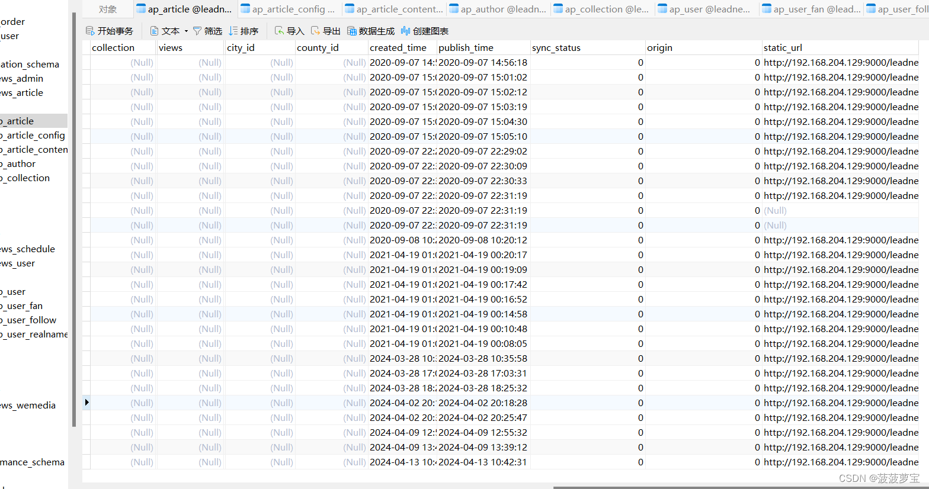This screenshot has width=929, height=489.
Task: Click the current-row arrow marker at 2024-04-02 20:18:28
Action: [x=87, y=403]
